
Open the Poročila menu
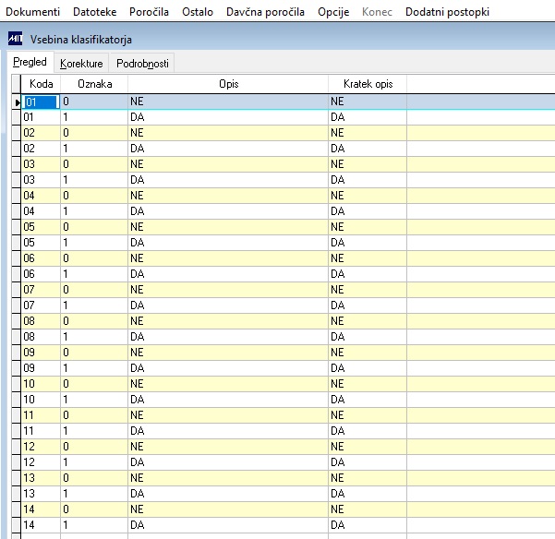pos(149,12)
